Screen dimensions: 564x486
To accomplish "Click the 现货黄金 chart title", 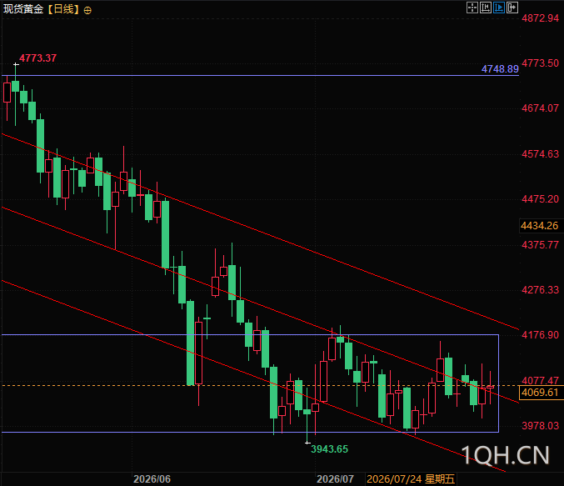I will [x=23, y=9].
